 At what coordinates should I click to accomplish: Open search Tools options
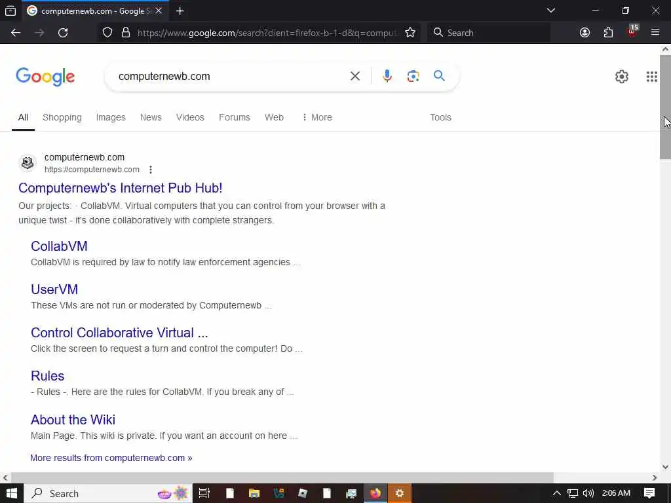440,117
